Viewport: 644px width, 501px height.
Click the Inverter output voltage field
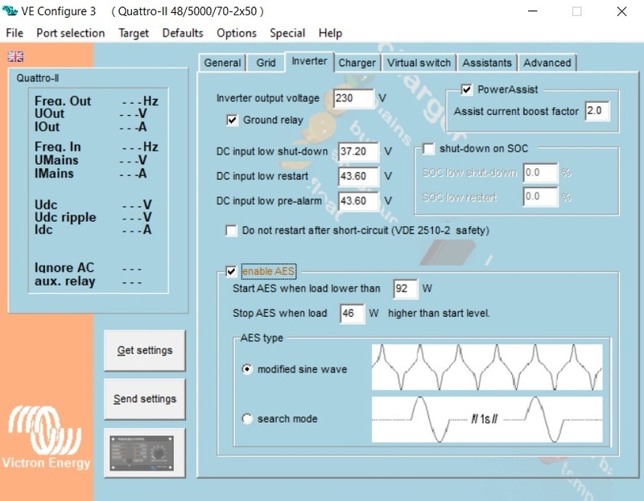point(353,98)
